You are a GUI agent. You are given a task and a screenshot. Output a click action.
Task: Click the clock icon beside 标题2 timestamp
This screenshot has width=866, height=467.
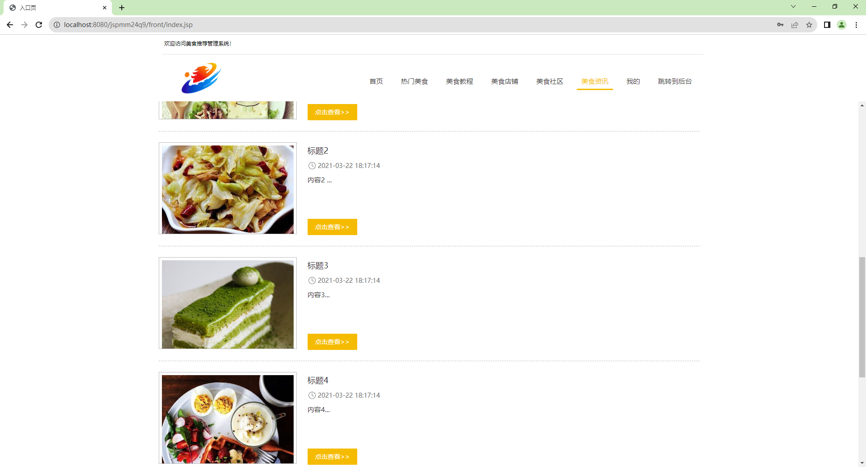(312, 166)
